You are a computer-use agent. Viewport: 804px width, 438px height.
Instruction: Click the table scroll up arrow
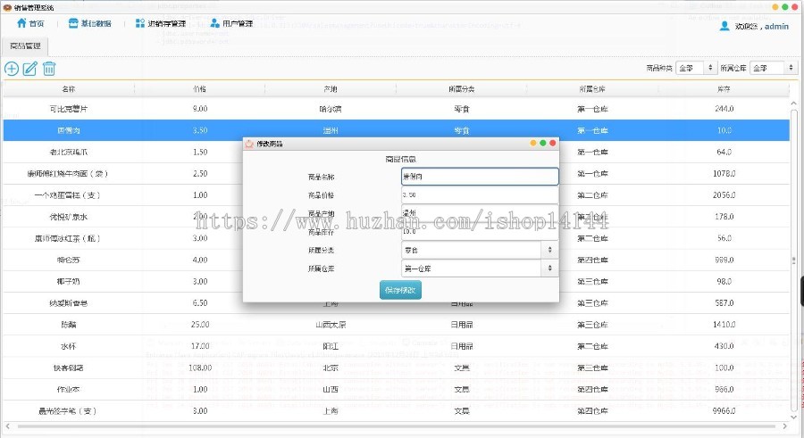[x=794, y=103]
